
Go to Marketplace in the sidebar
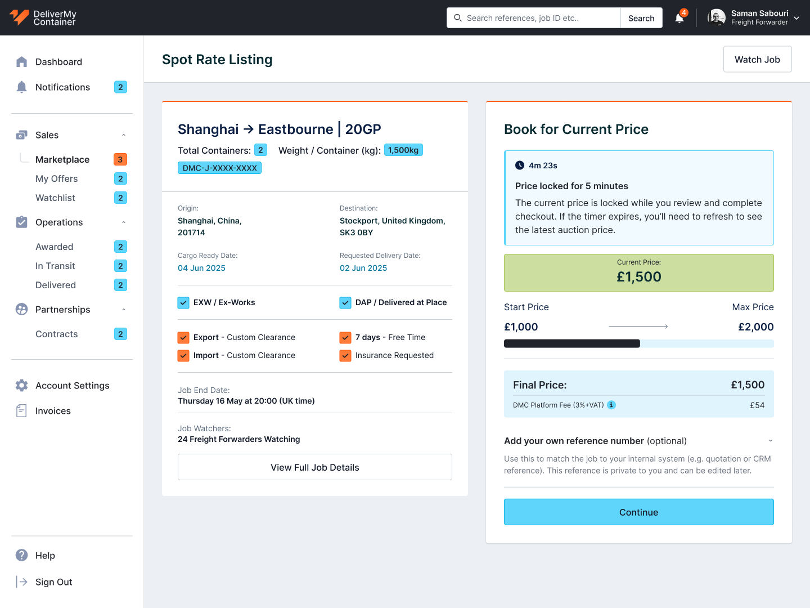62,160
